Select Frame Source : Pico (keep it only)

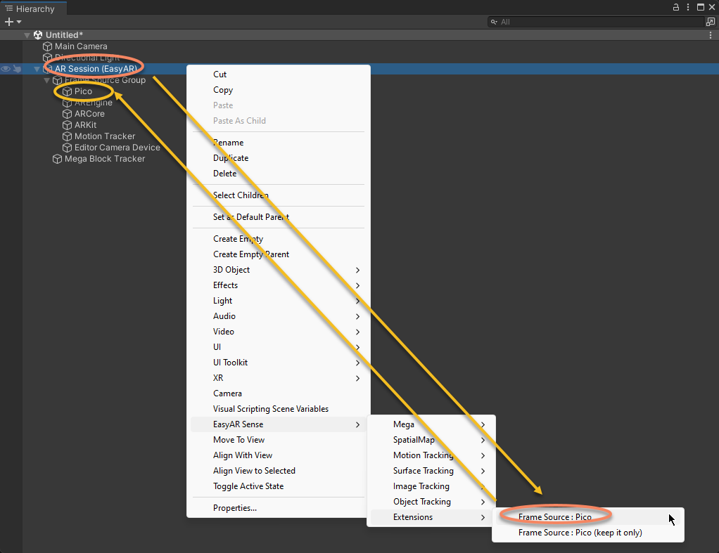coord(580,533)
